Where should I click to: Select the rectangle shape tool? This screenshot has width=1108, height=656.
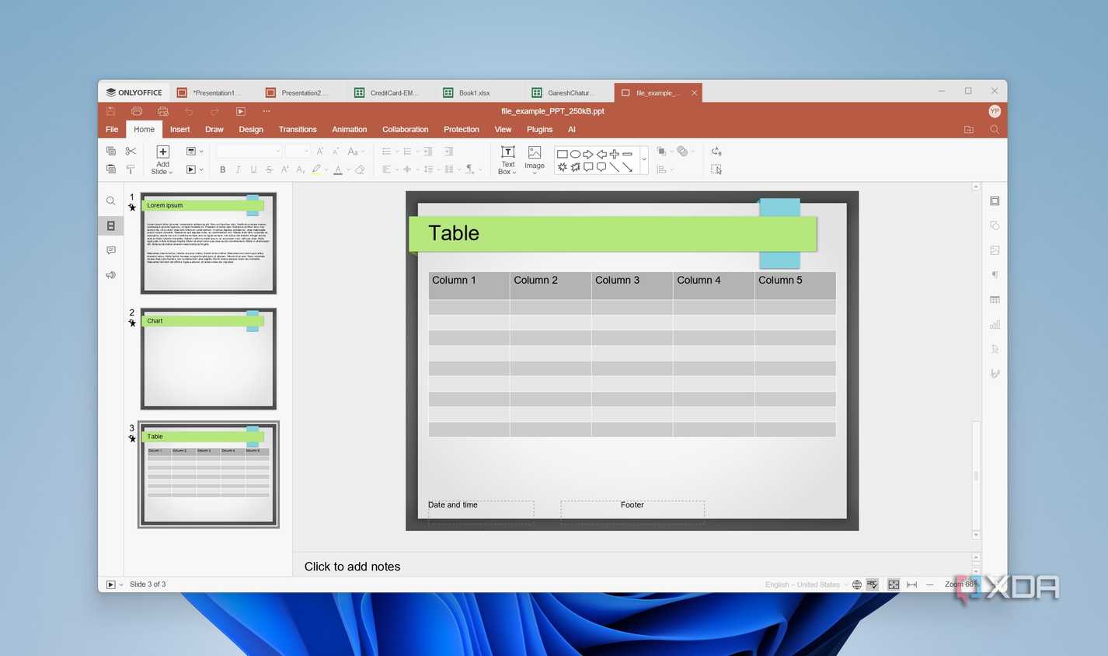coord(562,154)
